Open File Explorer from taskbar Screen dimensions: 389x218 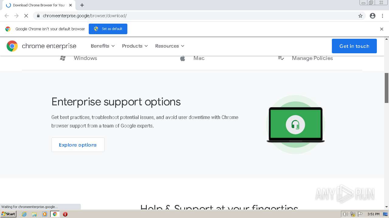[x=34, y=214]
